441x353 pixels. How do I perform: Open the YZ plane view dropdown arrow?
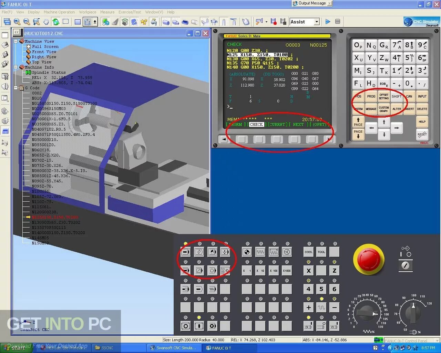(95, 22)
